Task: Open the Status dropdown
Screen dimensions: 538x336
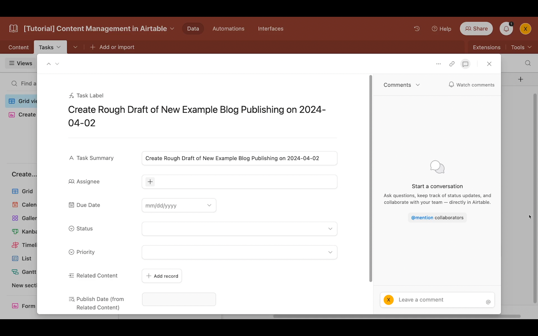Action: click(x=239, y=229)
